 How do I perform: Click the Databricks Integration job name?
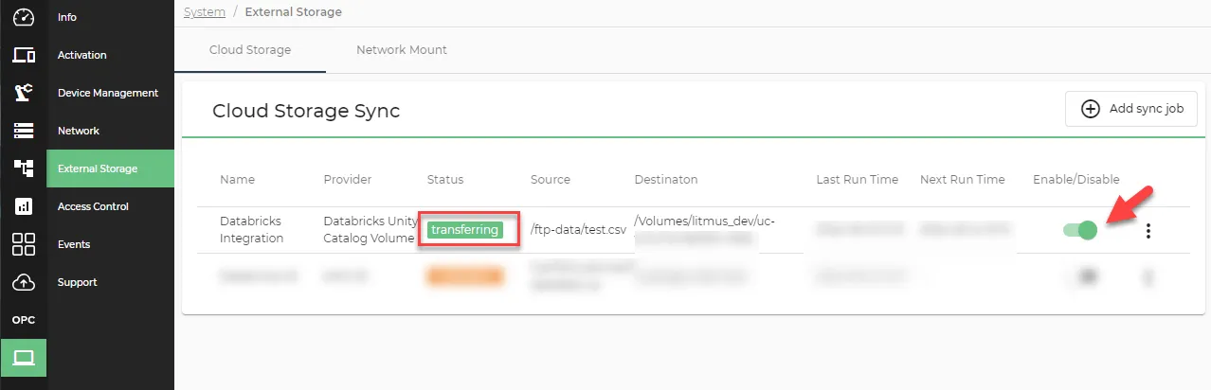252,229
